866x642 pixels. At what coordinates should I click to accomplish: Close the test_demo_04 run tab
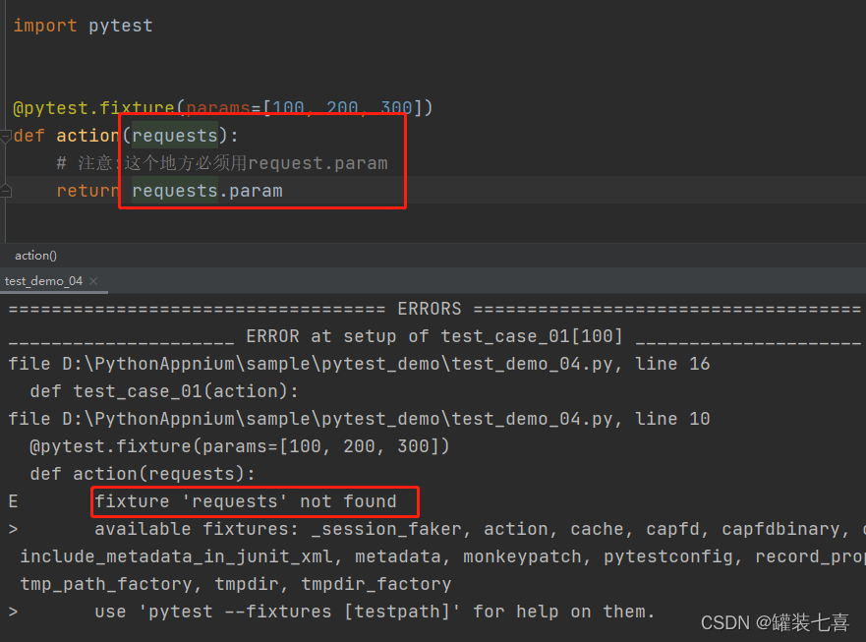[x=93, y=280]
